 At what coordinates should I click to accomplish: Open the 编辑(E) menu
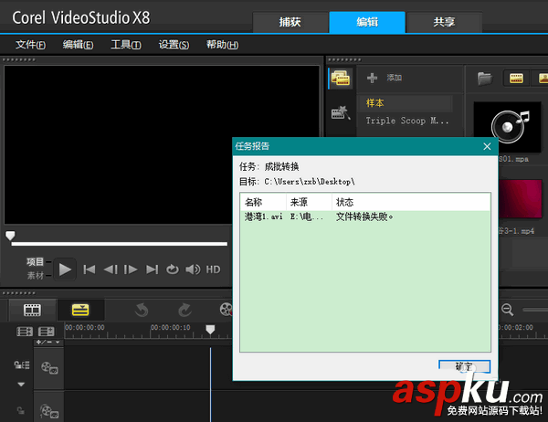[78, 45]
